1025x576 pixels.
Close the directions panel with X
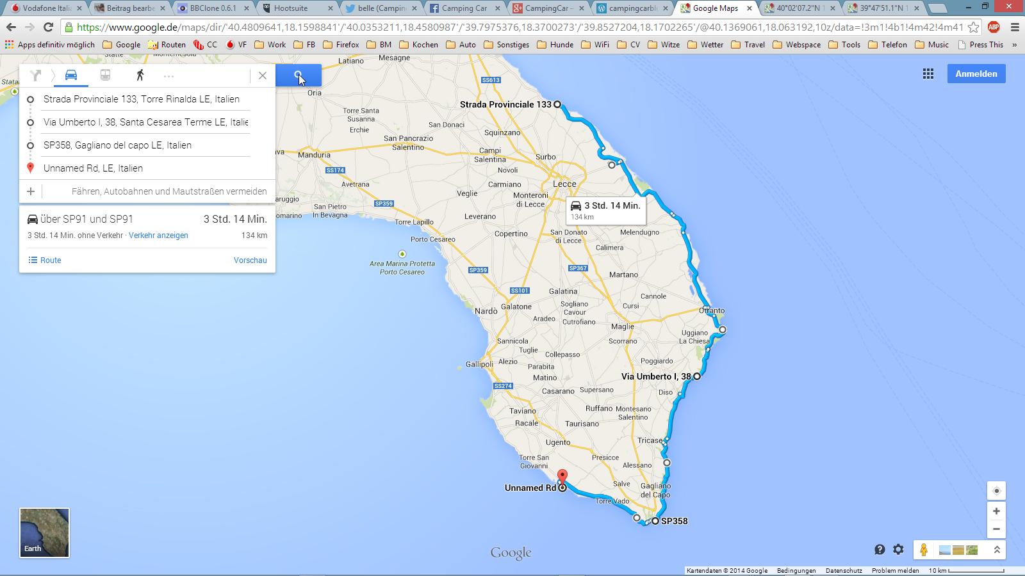[263, 76]
